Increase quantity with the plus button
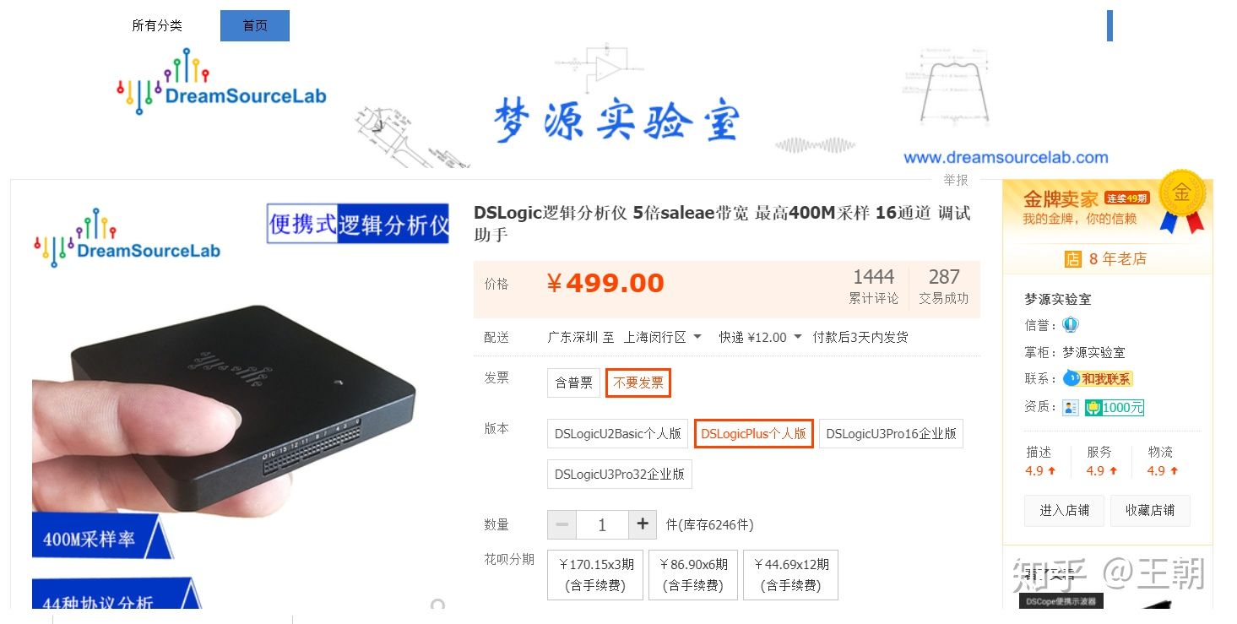The image size is (1237, 624). 643,524
